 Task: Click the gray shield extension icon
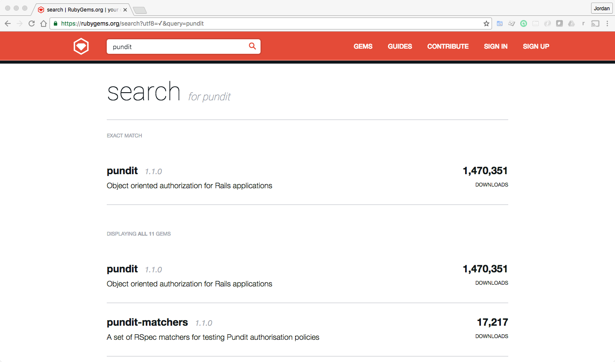[559, 23]
